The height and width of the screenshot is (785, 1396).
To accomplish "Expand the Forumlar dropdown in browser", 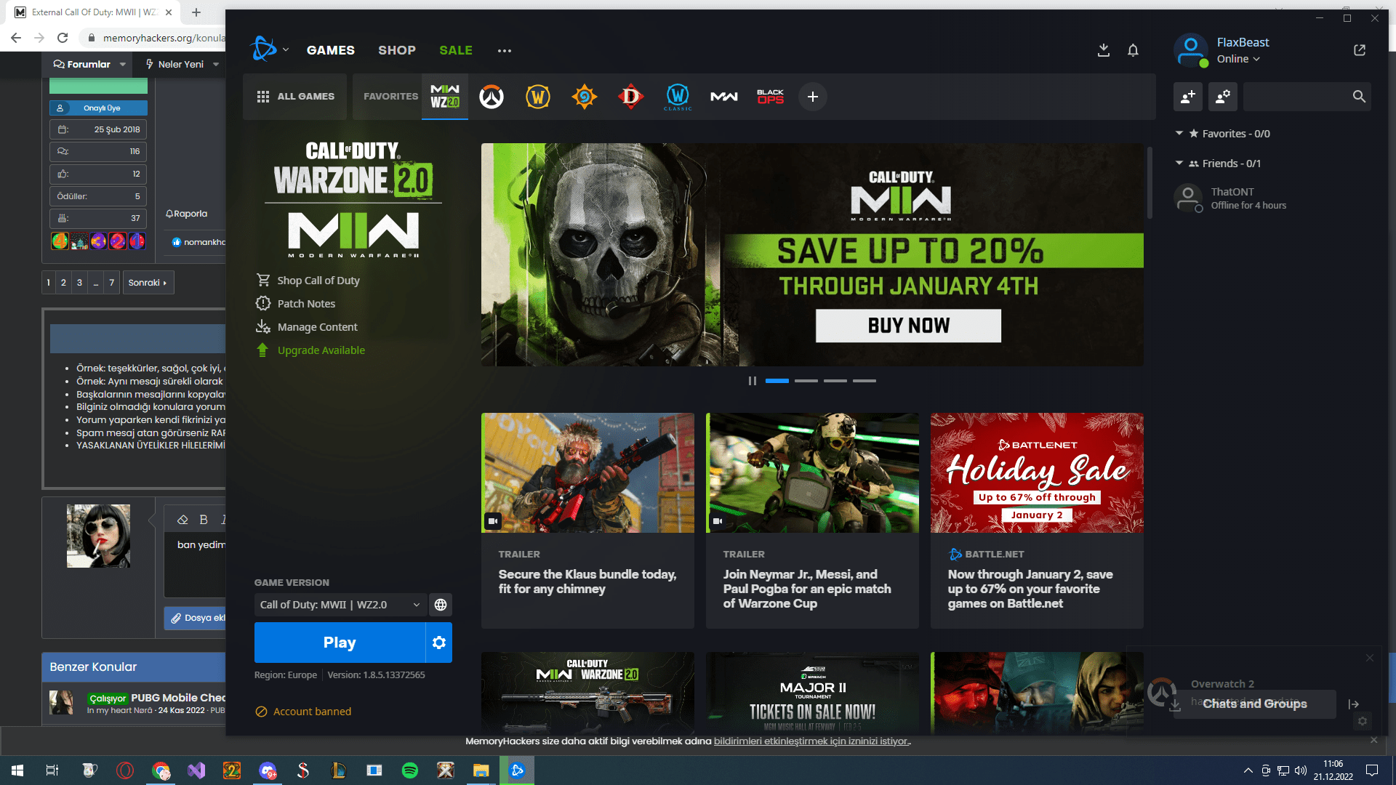I will pyautogui.click(x=123, y=65).
